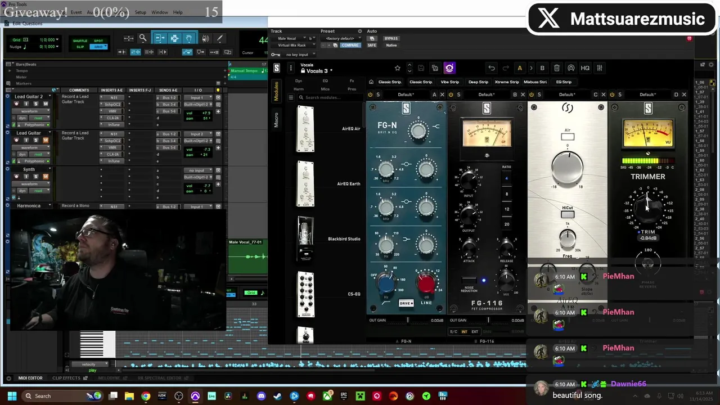
Task: Click the hamburger list icon beside module search
Action: pyautogui.click(x=291, y=97)
